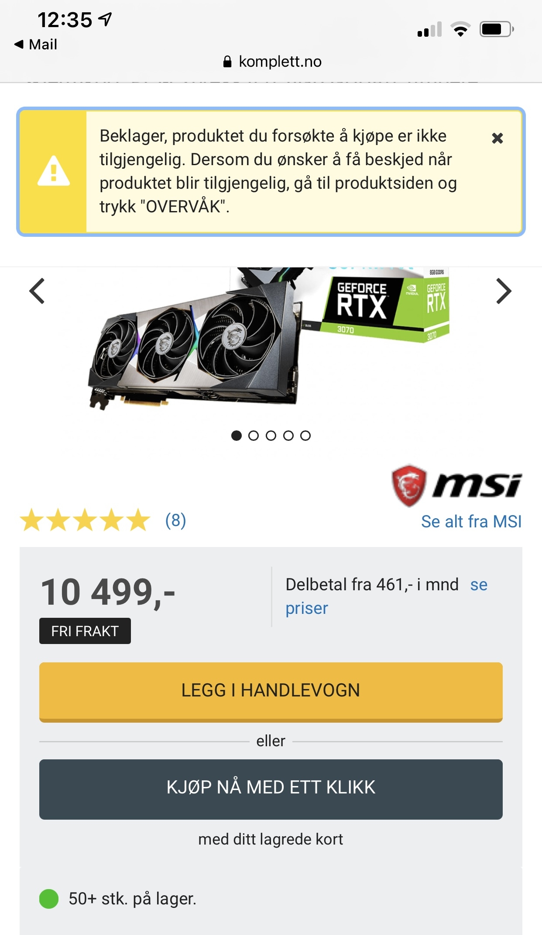
Task: Tap the komplett.no address bar
Action: coord(272,62)
